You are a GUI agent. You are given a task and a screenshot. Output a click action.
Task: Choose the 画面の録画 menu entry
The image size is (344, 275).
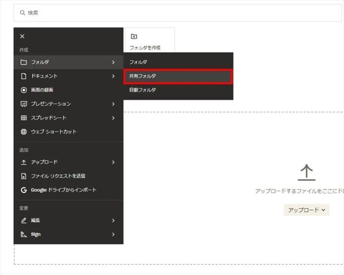pos(69,90)
